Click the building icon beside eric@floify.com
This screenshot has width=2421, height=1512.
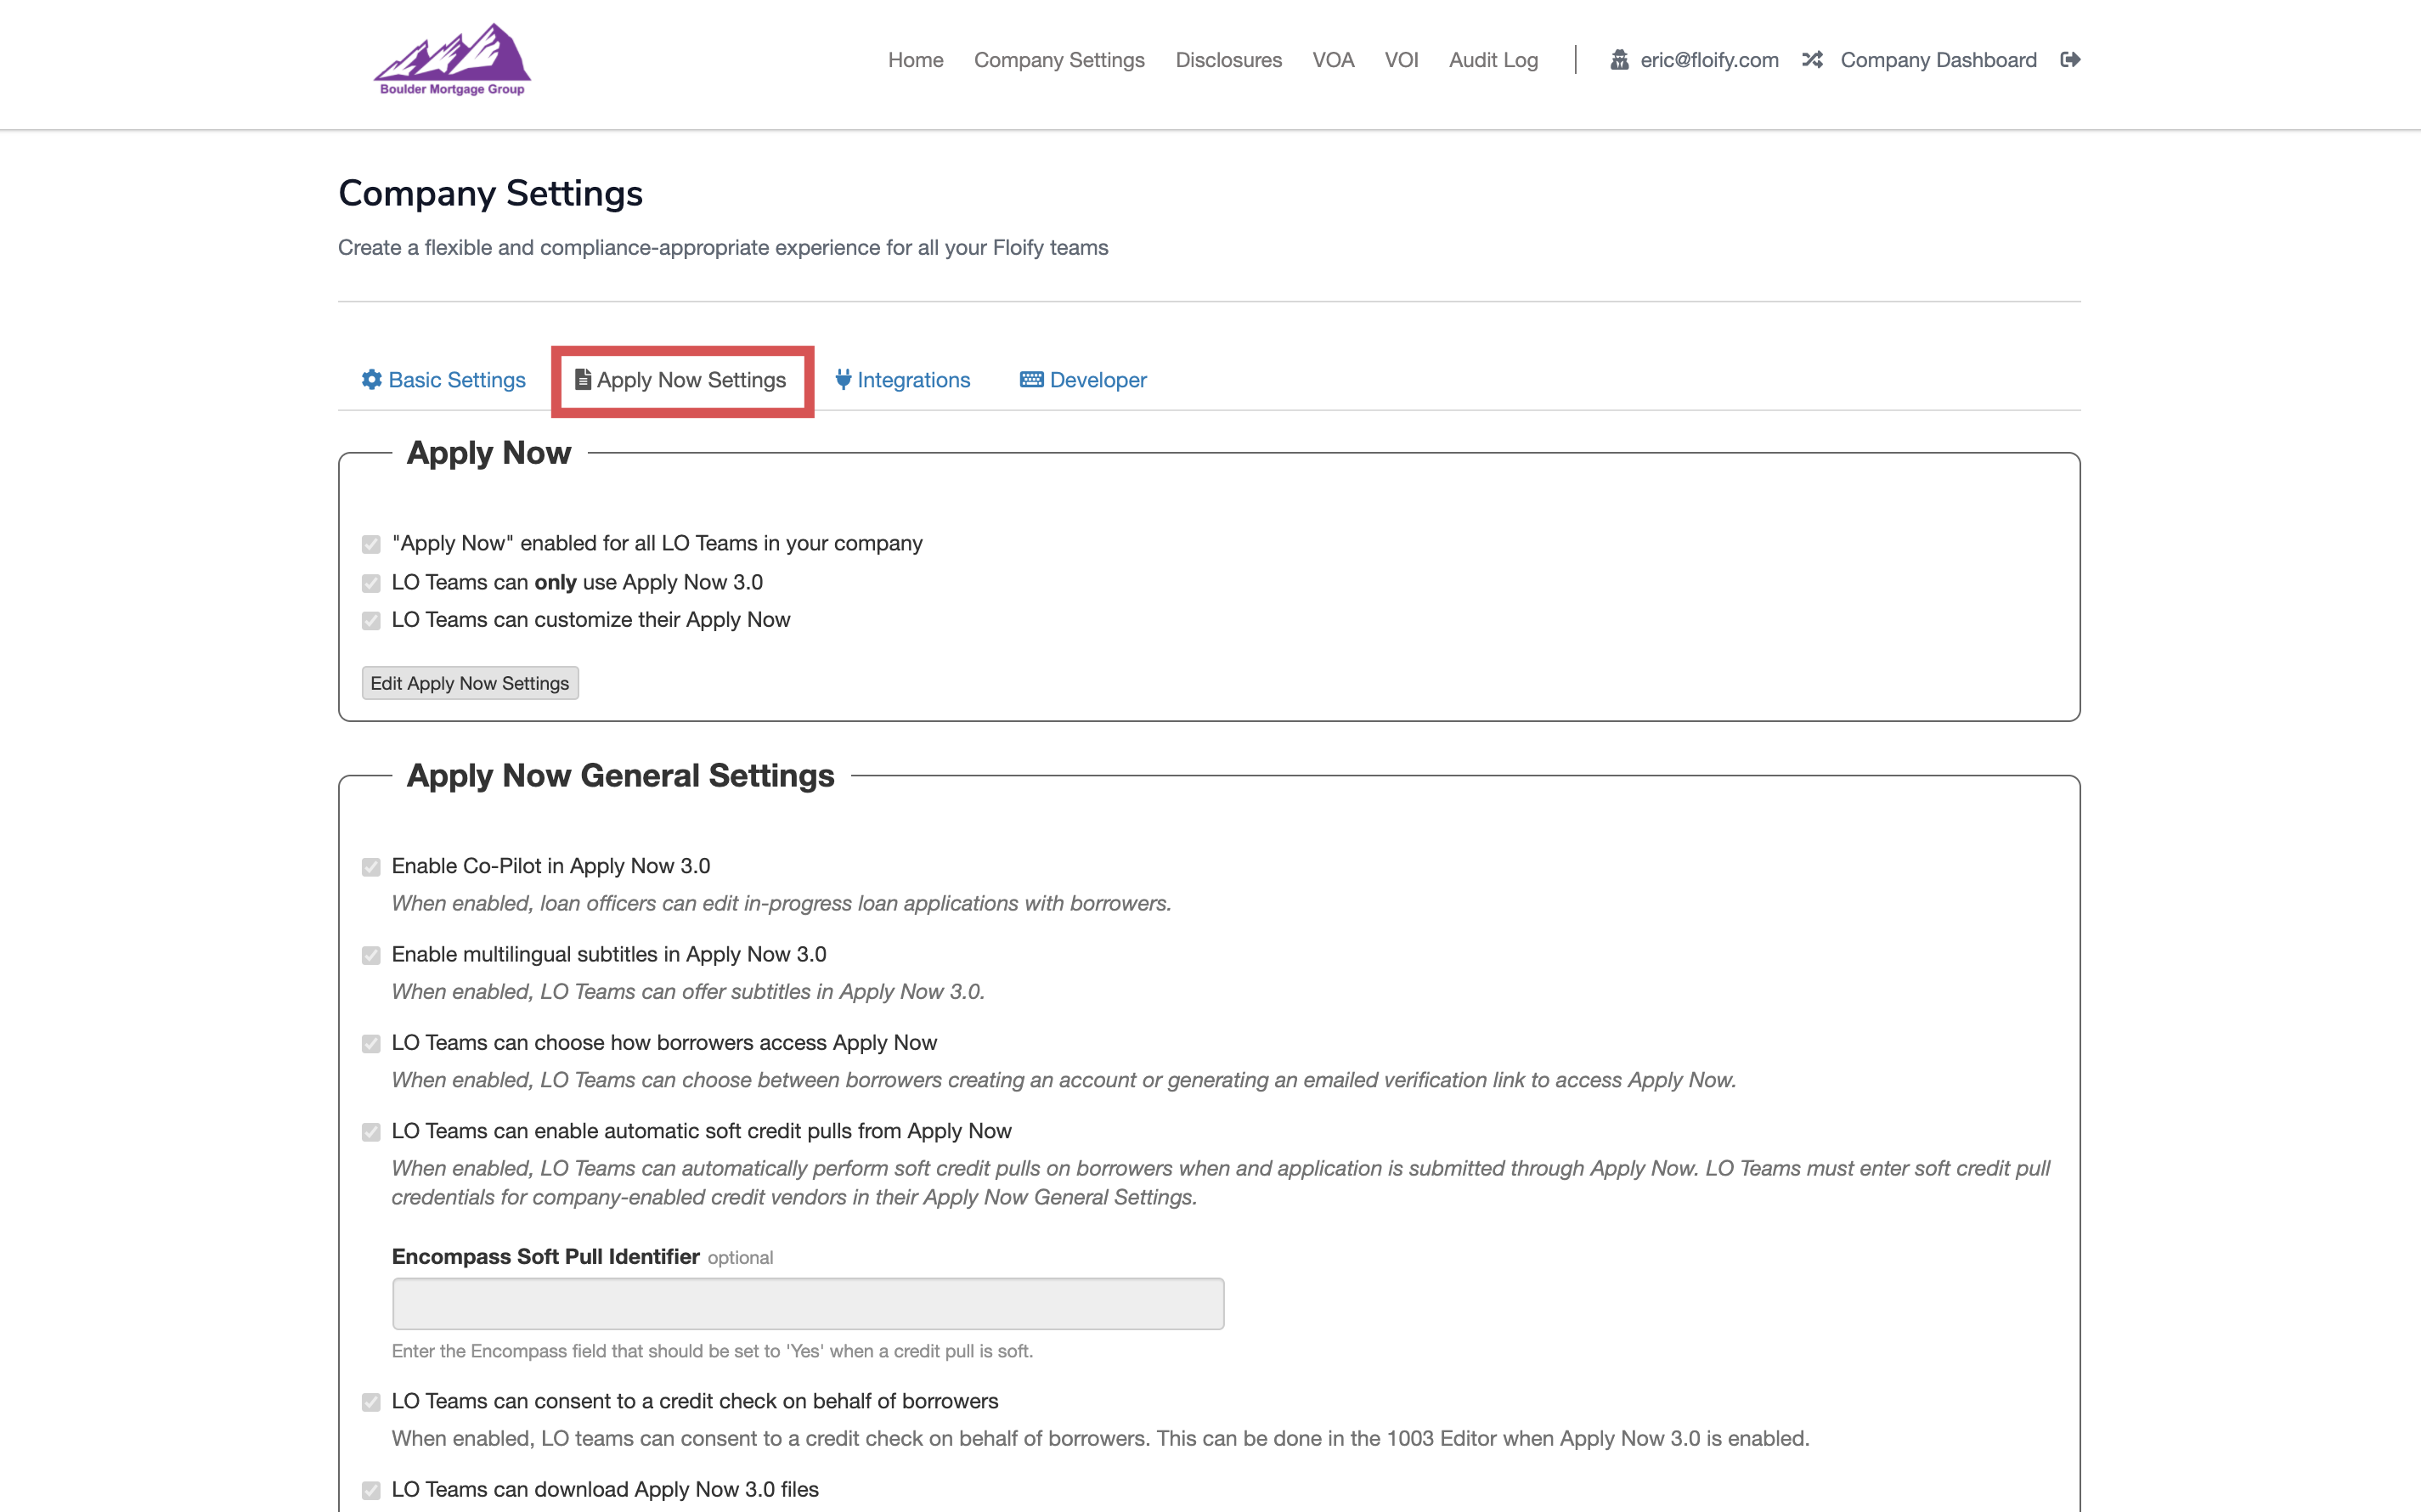click(x=1620, y=60)
